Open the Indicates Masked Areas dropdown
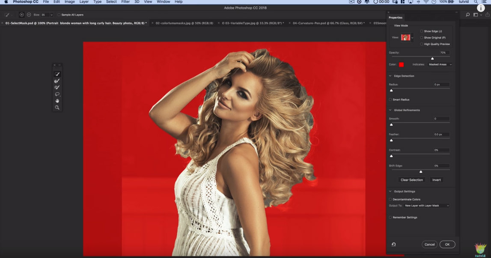The width and height of the screenshot is (491, 258). [x=440, y=65]
